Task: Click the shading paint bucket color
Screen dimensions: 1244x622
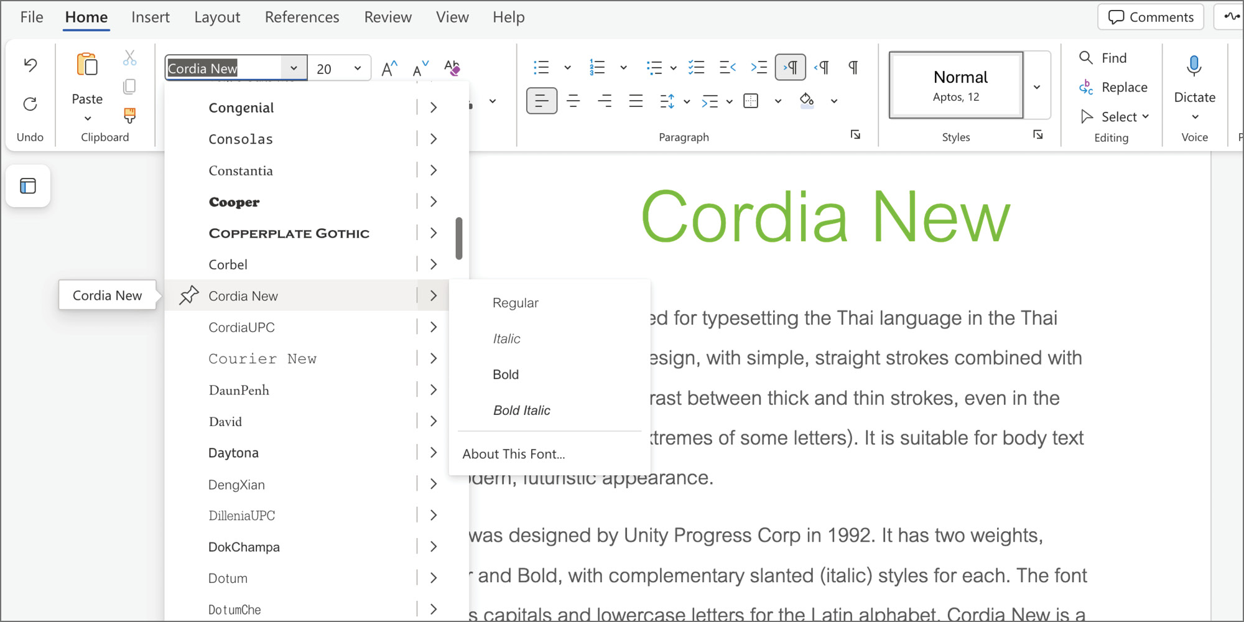Action: click(807, 101)
